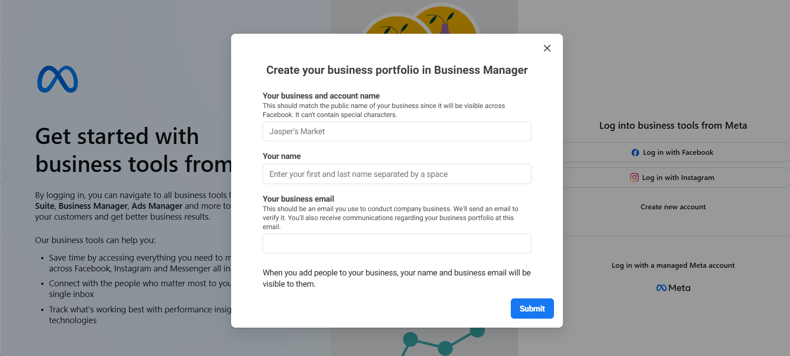The height and width of the screenshot is (356, 790).
Task: Close the business portfolio dialog
Action: (547, 48)
